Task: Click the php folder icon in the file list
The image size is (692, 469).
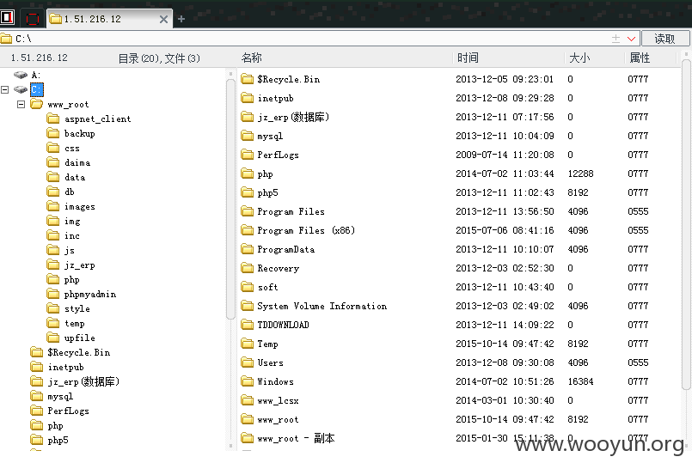Action: point(248,174)
